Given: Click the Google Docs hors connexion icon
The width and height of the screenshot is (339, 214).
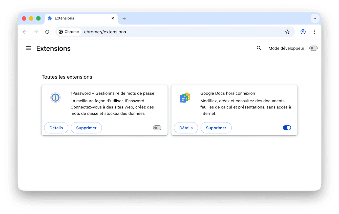Looking at the screenshot, I should click(x=185, y=98).
